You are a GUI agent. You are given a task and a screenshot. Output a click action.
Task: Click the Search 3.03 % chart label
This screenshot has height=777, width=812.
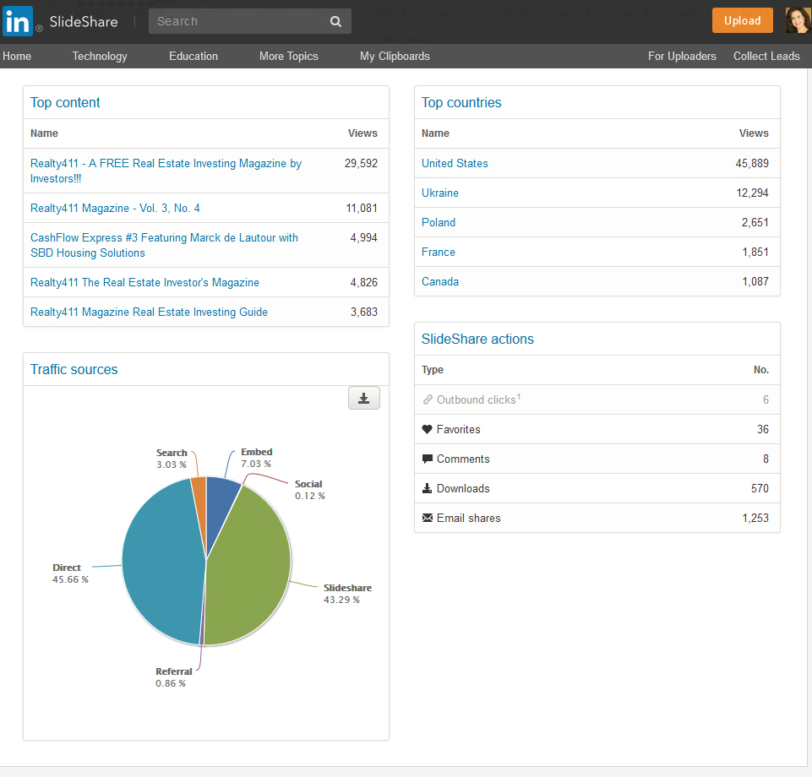point(172,459)
